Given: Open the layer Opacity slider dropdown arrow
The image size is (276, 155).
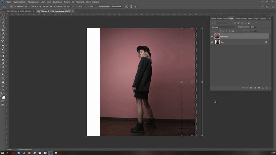Looking at the screenshot, I should tap(256, 27).
